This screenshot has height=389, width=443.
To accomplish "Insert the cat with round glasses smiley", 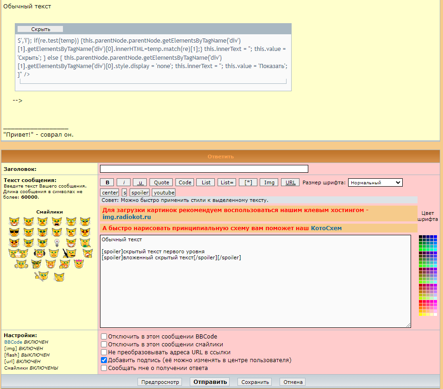I will click(x=36, y=264).
